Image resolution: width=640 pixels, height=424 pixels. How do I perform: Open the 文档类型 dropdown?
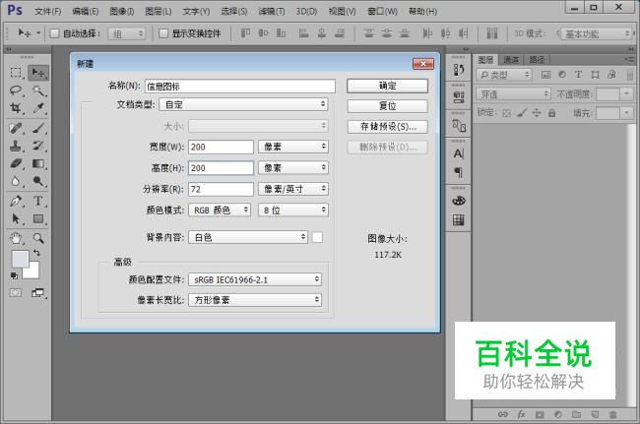(243, 104)
